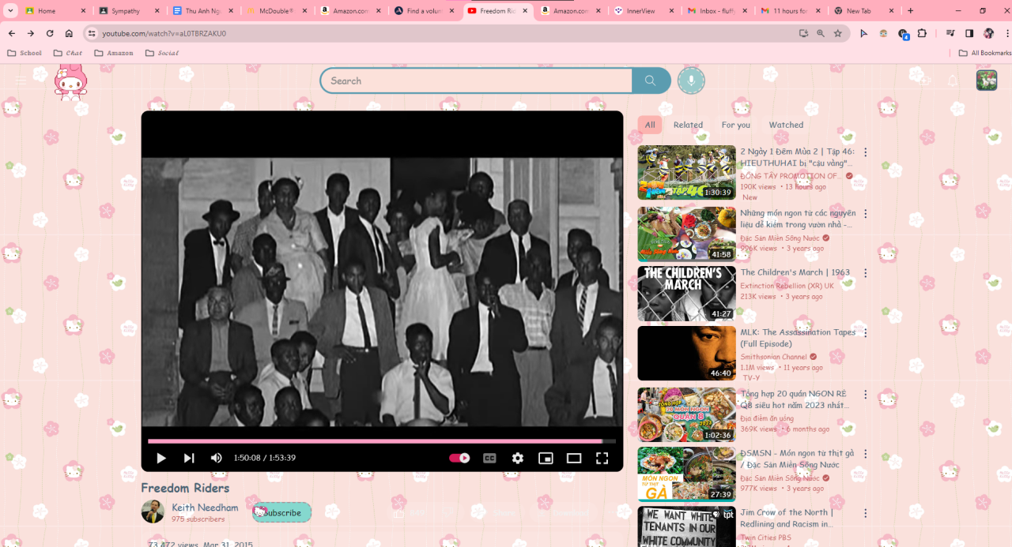The image size is (1012, 547).
Task: Go back to the previous page
Action: coord(12,33)
